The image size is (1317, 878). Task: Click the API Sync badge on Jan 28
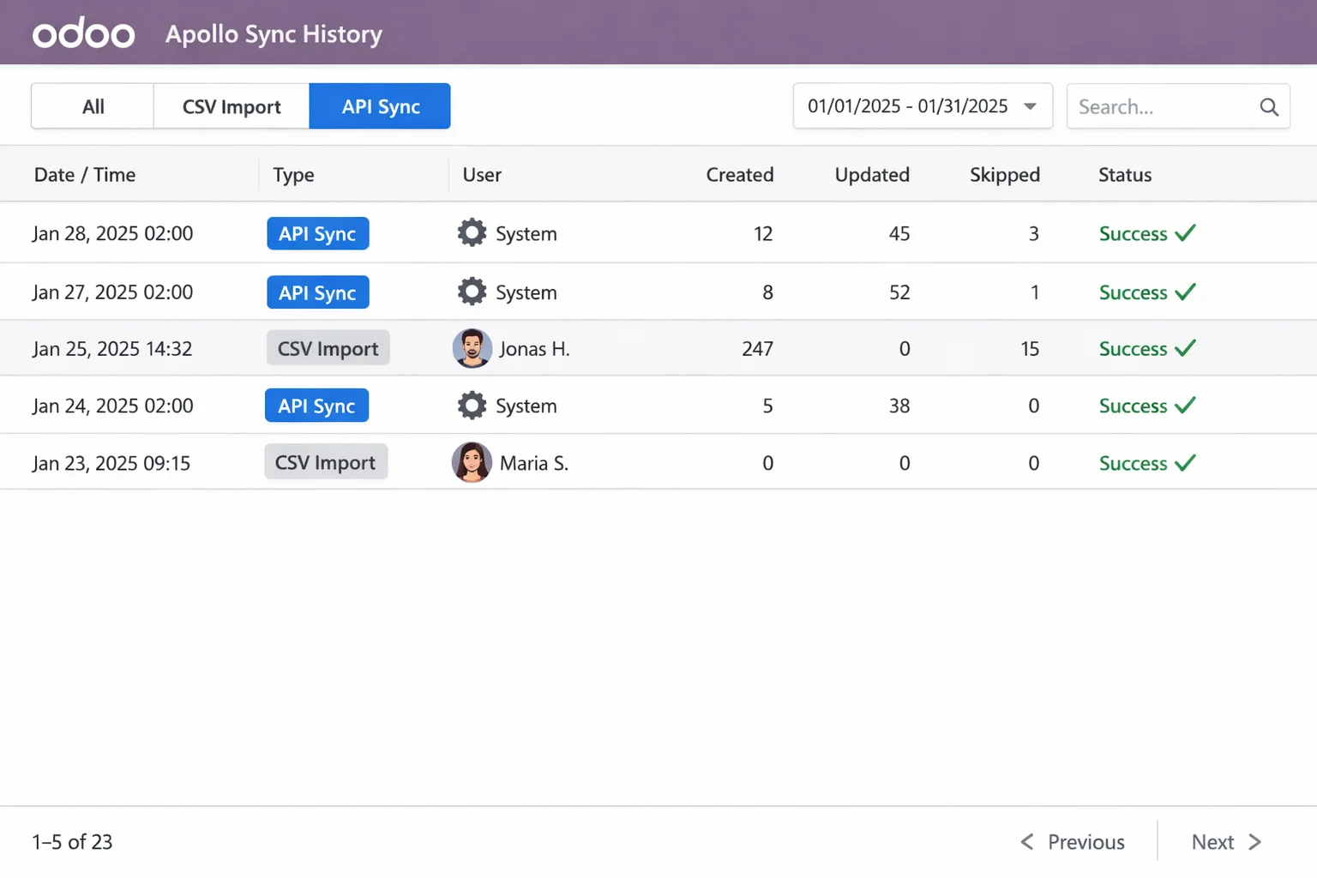[318, 233]
